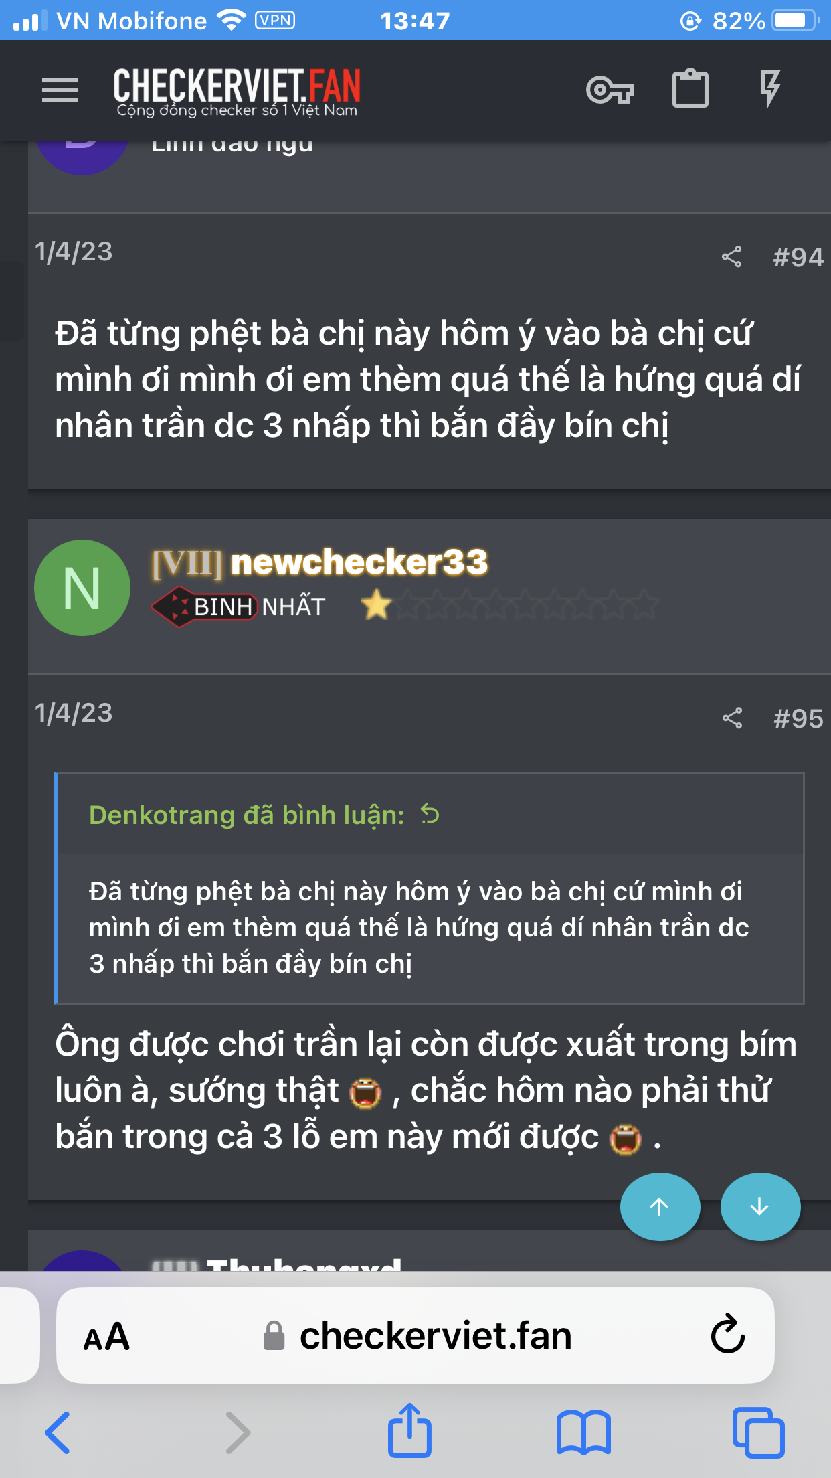Tap the checkerviet.fan address bar
This screenshot has height=1478, width=831.
point(415,1335)
